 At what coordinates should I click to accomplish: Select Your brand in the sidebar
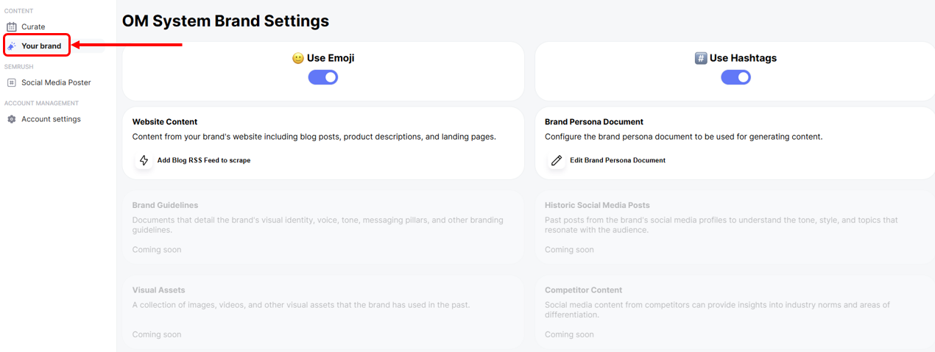[x=41, y=46]
